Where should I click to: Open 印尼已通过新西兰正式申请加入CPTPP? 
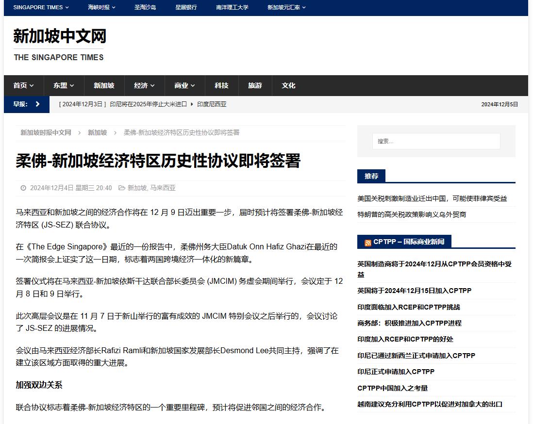[416, 356]
